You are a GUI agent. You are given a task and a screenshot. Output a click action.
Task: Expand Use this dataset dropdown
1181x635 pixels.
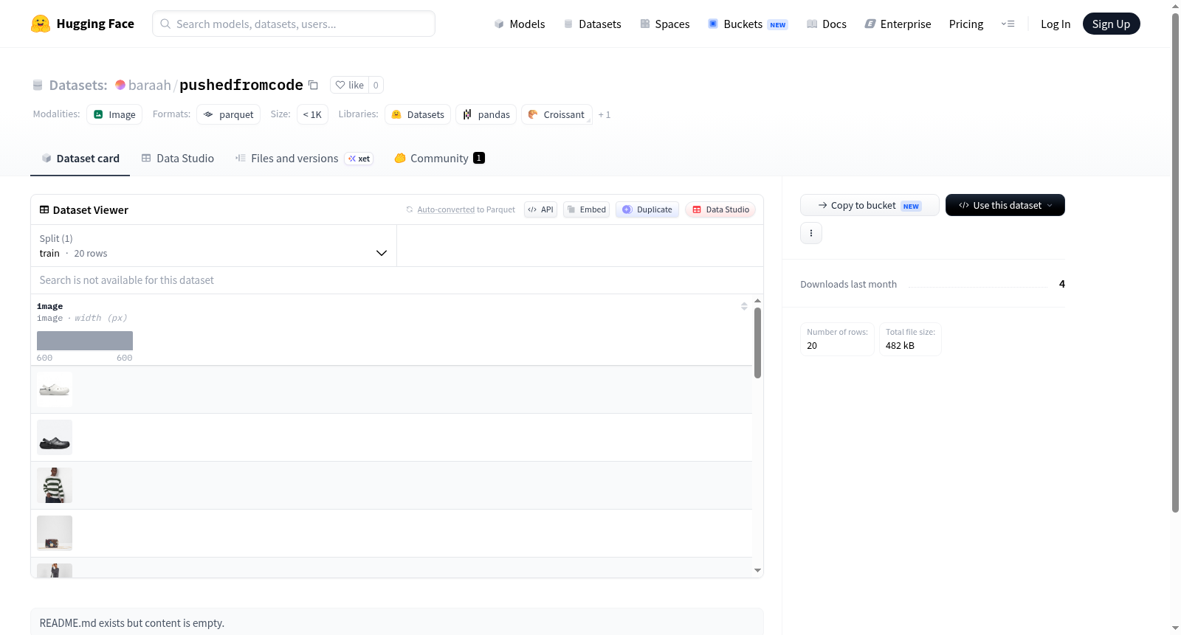tap(1005, 205)
